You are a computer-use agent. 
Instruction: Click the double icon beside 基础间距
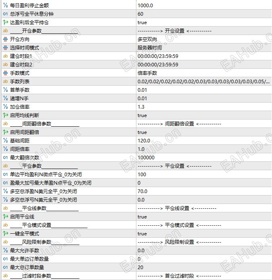[5, 140]
